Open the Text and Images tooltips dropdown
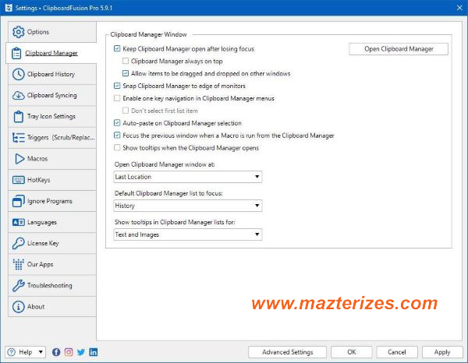This screenshot has width=468, height=363. click(x=188, y=234)
